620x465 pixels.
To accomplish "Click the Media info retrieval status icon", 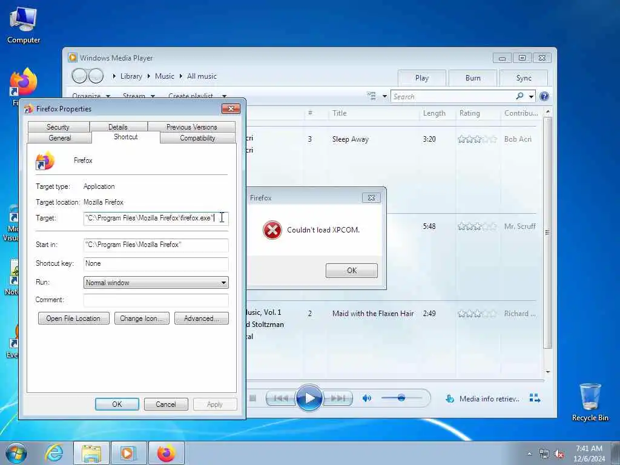I will pyautogui.click(x=450, y=398).
